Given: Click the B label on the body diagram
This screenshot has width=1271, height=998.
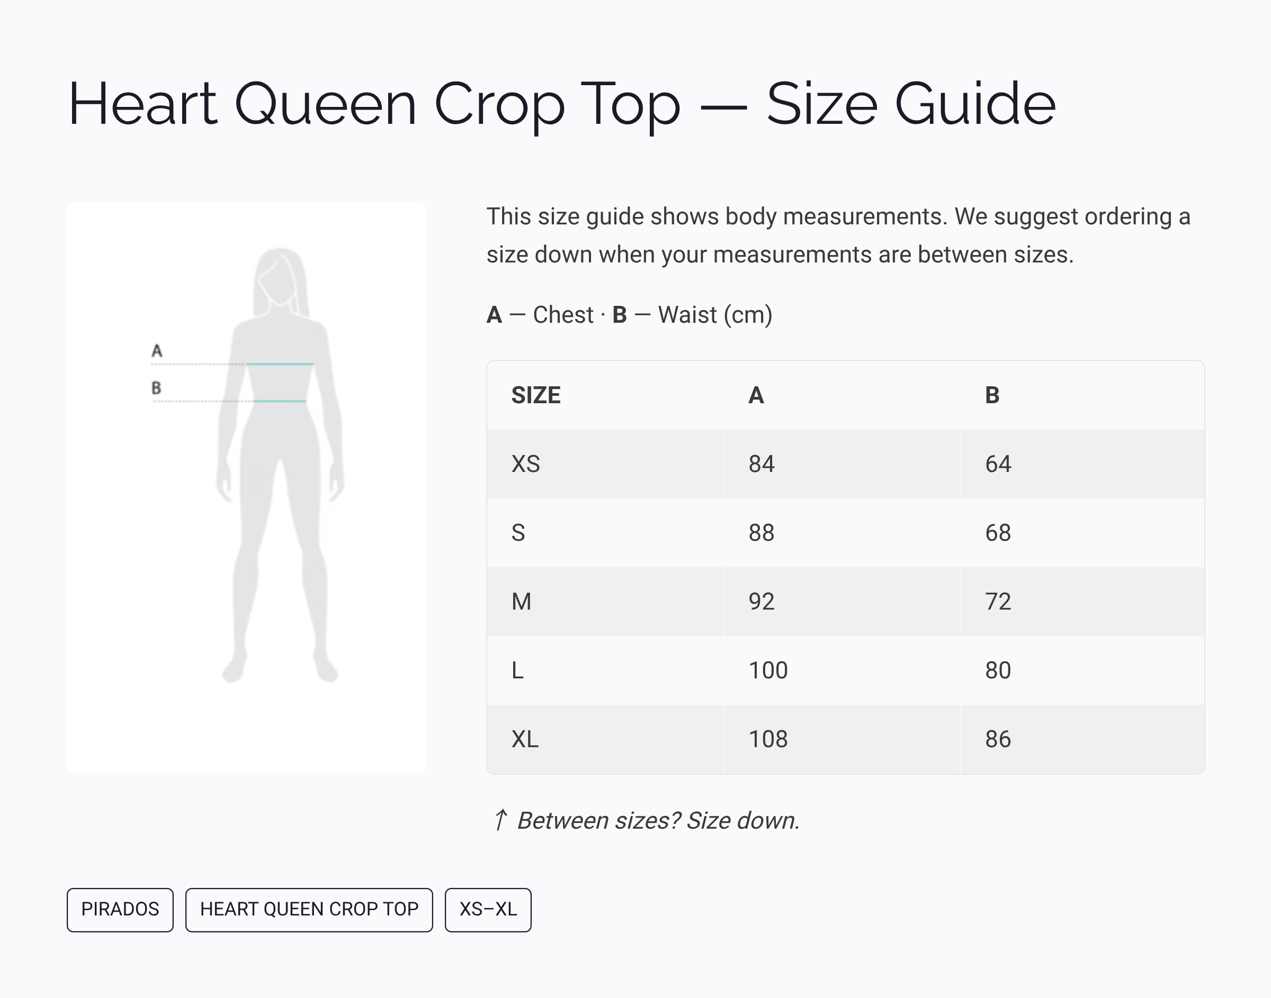Looking at the screenshot, I should [156, 388].
